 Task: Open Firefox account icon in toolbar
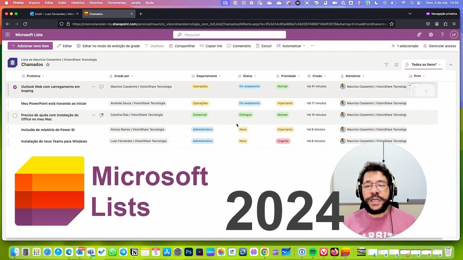(x=437, y=24)
